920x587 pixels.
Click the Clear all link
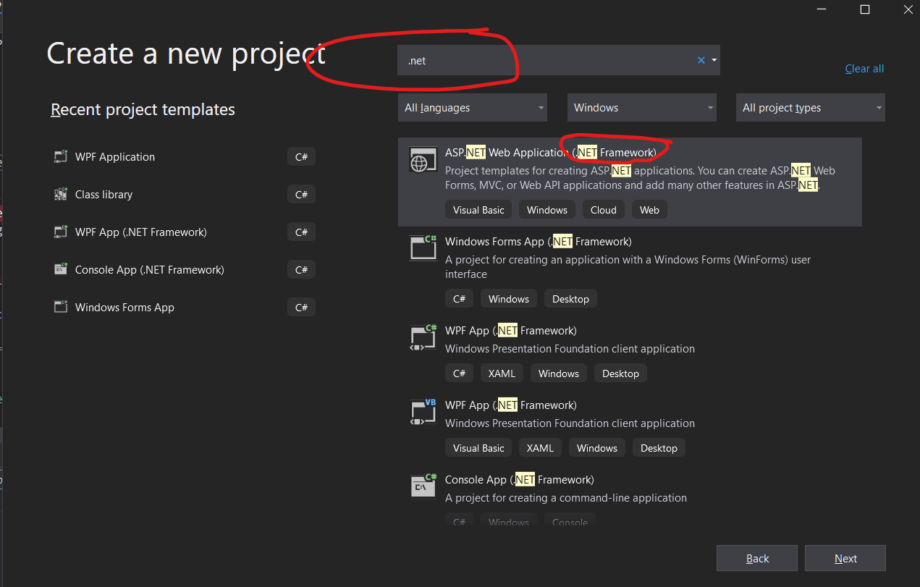click(x=864, y=69)
